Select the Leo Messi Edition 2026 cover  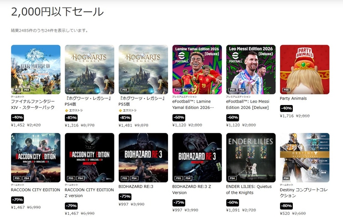click(x=251, y=69)
